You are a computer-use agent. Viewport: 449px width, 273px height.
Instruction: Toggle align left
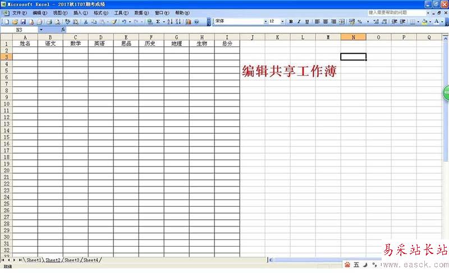pyautogui.click(x=317, y=21)
